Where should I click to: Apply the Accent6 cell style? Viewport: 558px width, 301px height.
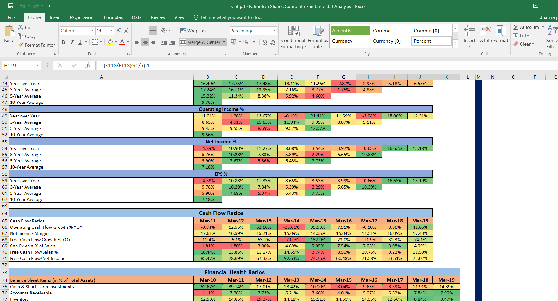coord(350,31)
